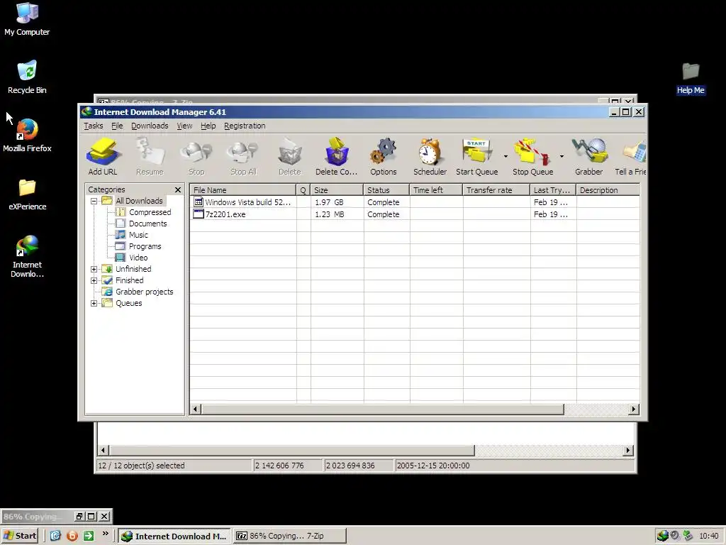
Task: Expand the Queues category node
Action: click(94, 303)
